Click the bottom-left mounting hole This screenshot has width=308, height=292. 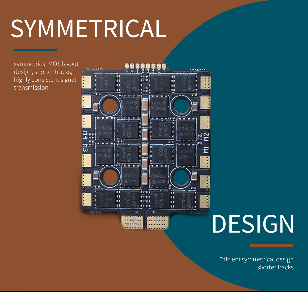click(109, 176)
